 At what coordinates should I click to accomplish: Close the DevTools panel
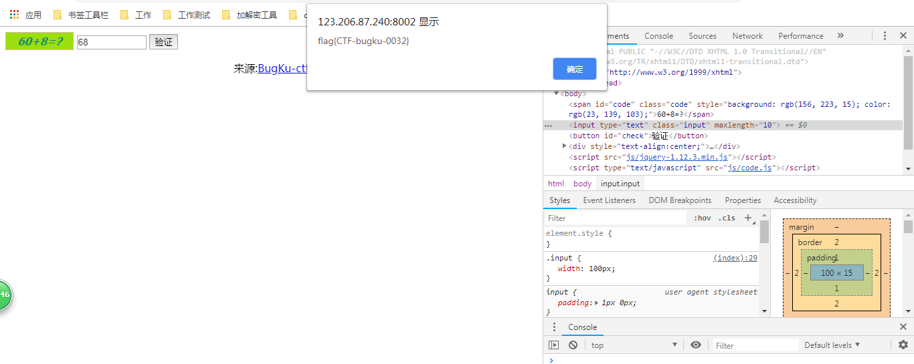pyautogui.click(x=903, y=36)
